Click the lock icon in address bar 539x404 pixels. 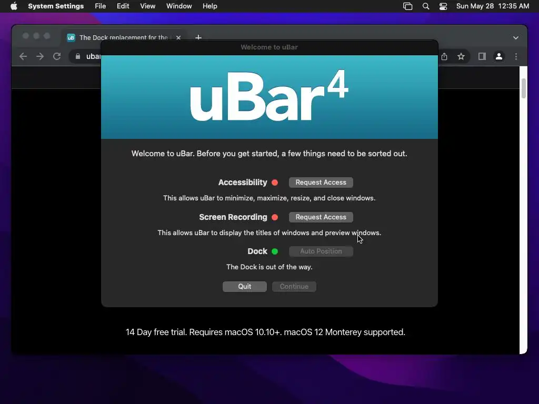tap(78, 56)
